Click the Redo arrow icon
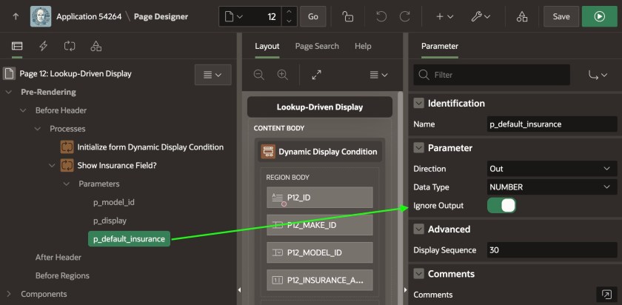Screen dimensions: 622x305 point(404,16)
